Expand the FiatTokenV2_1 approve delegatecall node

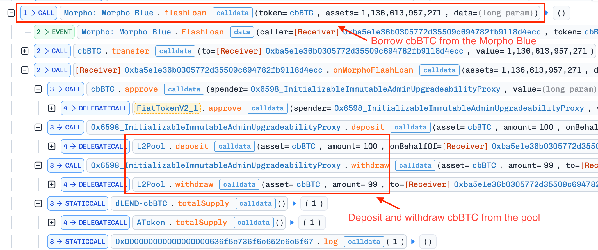point(52,108)
